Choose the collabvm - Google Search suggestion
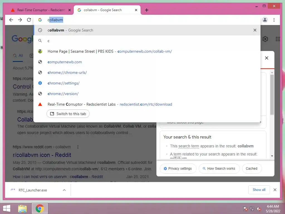285x214 pixels. pyautogui.click(x=147, y=30)
